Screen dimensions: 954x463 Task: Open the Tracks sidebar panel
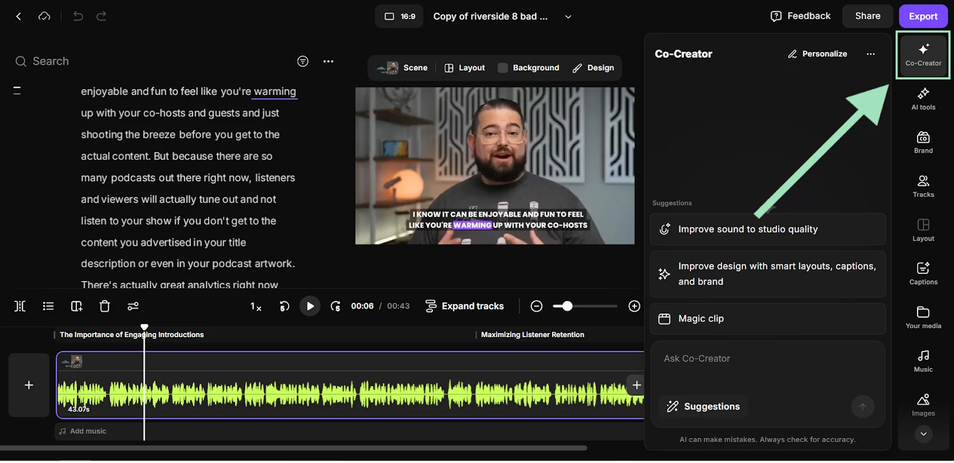point(923,186)
